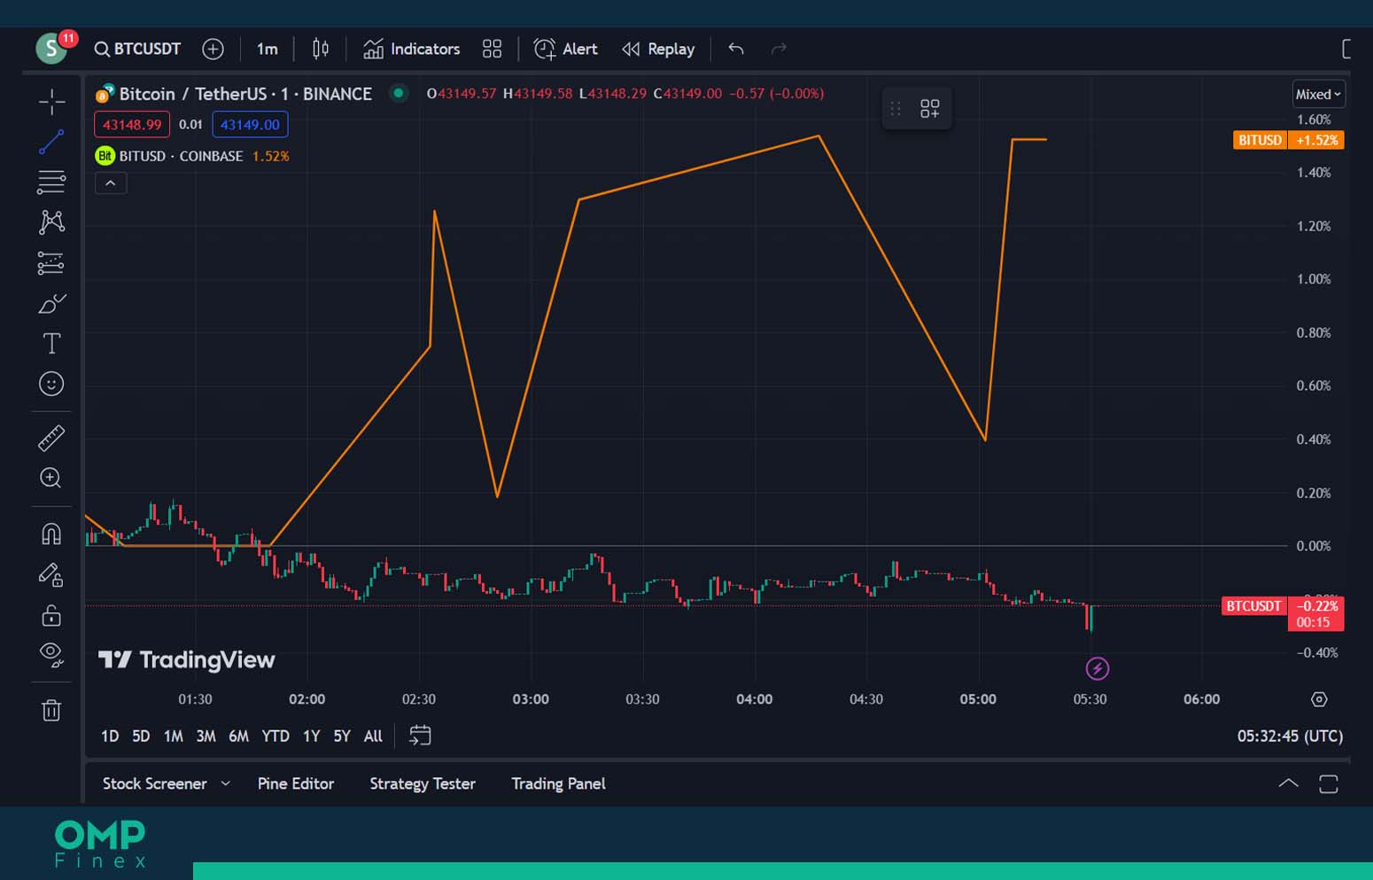Set date range to All

point(373,736)
